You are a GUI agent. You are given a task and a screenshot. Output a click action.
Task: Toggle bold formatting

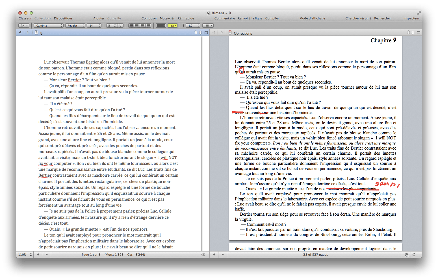(109, 26)
